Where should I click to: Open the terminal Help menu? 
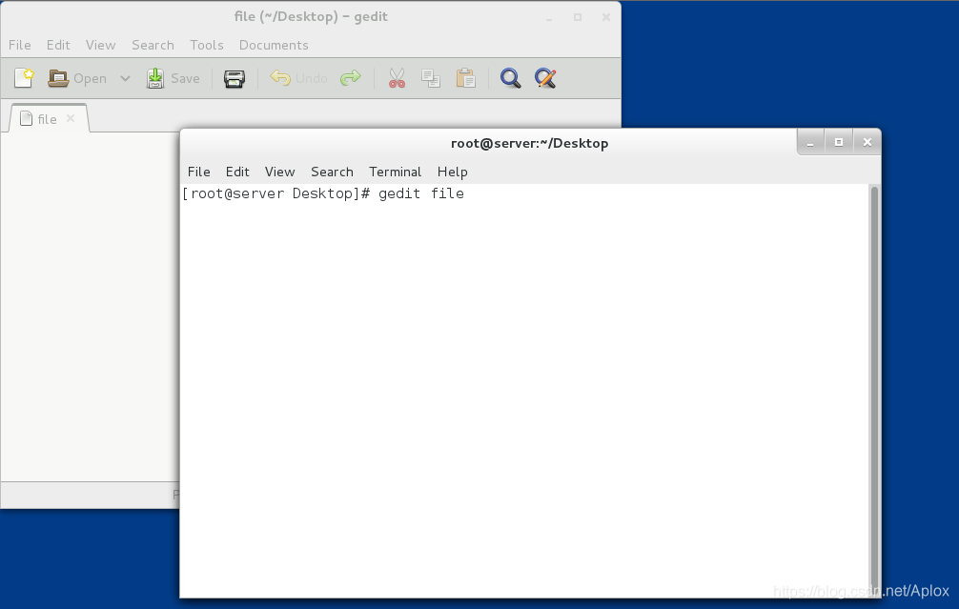(453, 172)
